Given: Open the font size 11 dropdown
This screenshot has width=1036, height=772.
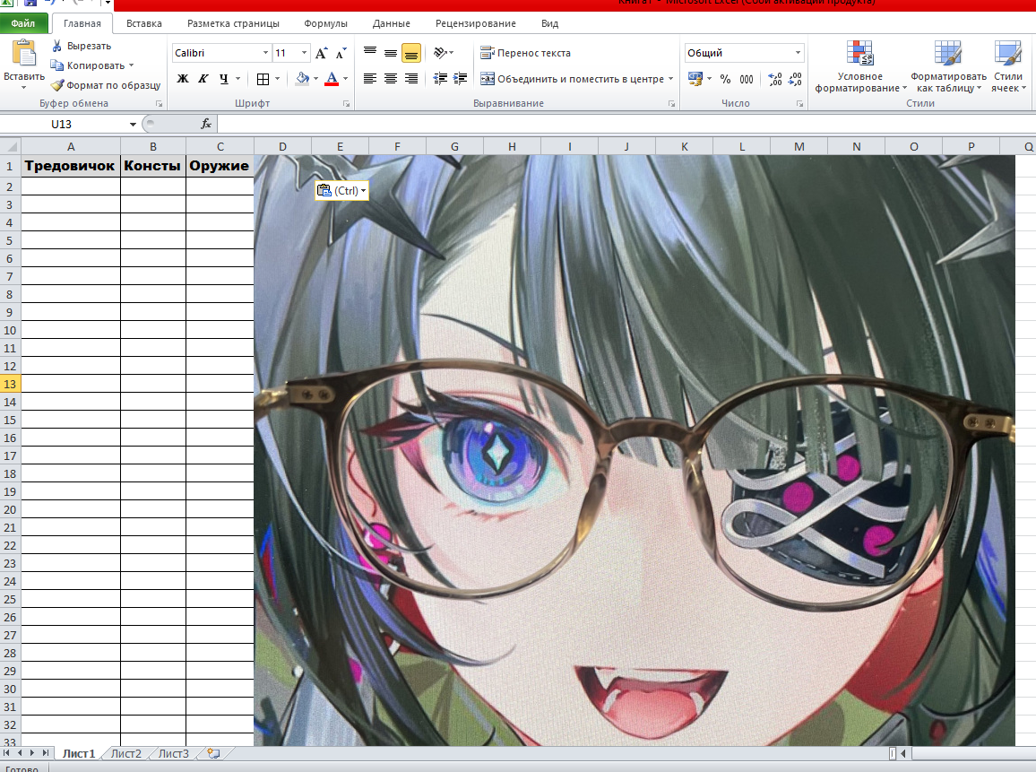Looking at the screenshot, I should click(304, 53).
